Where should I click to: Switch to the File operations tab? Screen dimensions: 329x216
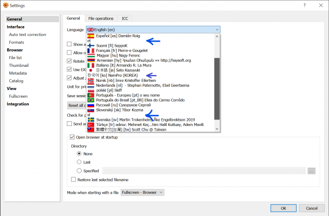pyautogui.click(x=101, y=19)
